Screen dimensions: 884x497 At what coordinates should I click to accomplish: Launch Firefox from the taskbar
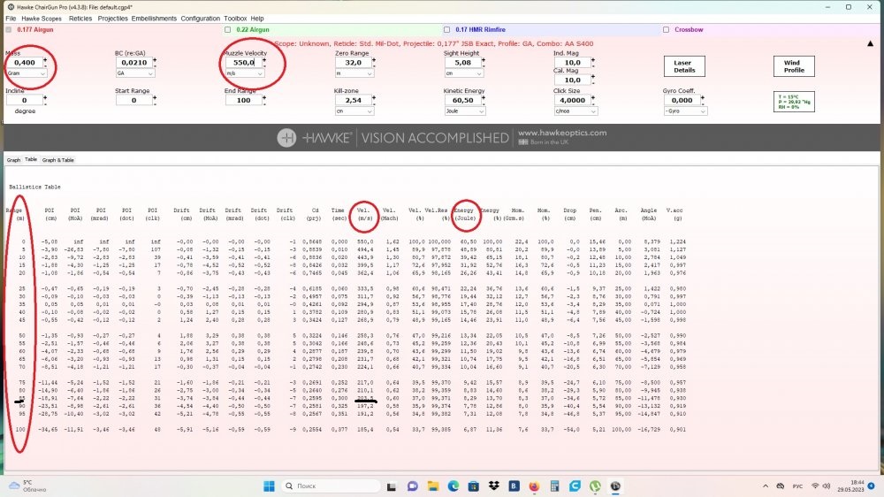pyautogui.click(x=536, y=486)
